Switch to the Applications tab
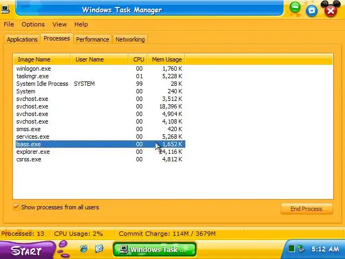Viewport: 345px width, 259px height. point(22,39)
